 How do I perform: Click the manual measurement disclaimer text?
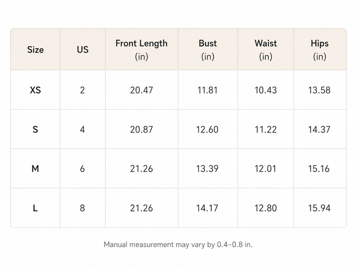(178, 245)
